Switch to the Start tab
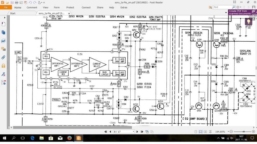 click(13, 13)
